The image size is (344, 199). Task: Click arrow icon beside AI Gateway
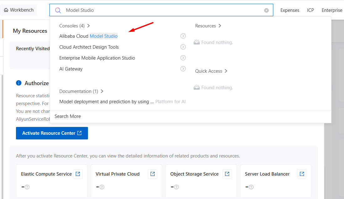click(x=183, y=69)
